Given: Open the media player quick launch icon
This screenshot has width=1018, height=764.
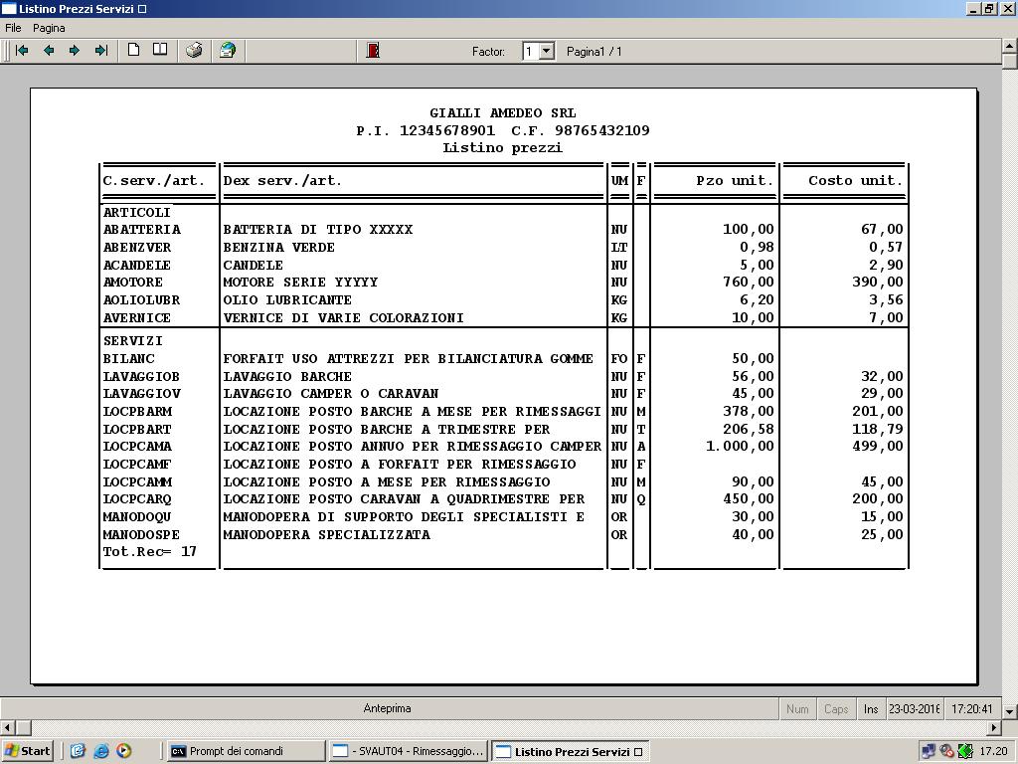Looking at the screenshot, I should point(124,751).
